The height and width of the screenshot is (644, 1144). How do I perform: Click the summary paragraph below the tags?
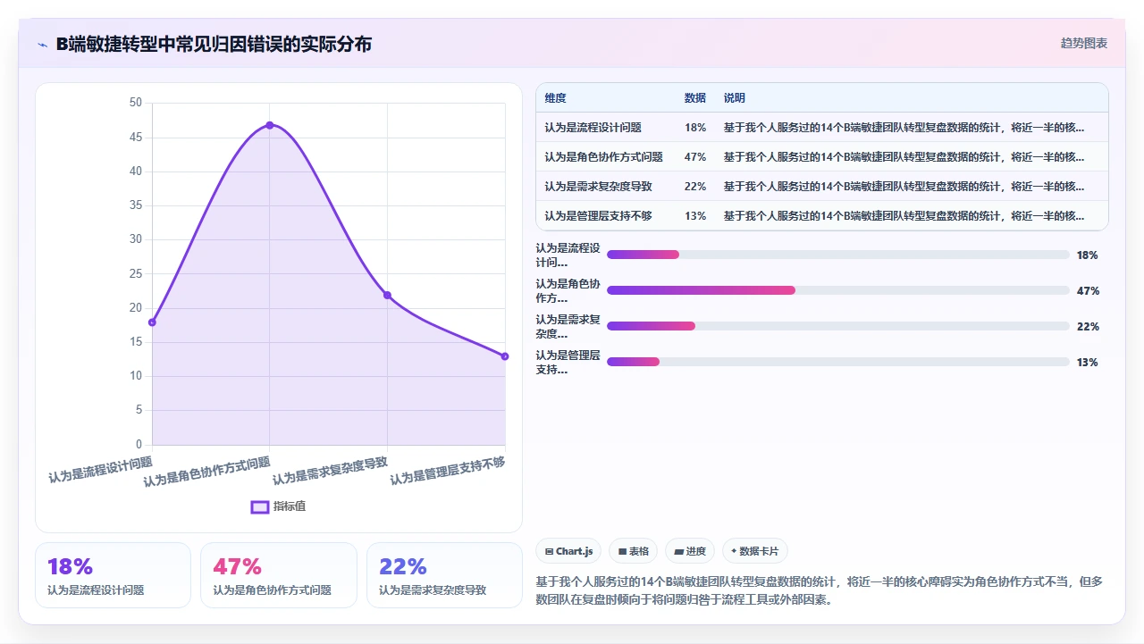click(x=820, y=590)
